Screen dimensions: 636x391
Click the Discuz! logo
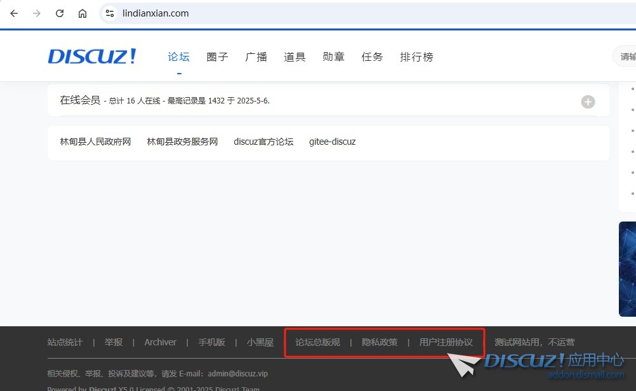[92, 56]
